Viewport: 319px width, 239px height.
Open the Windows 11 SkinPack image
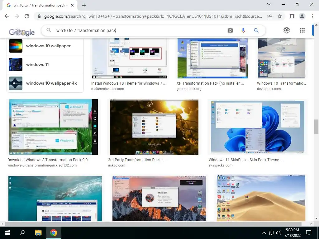click(258, 127)
